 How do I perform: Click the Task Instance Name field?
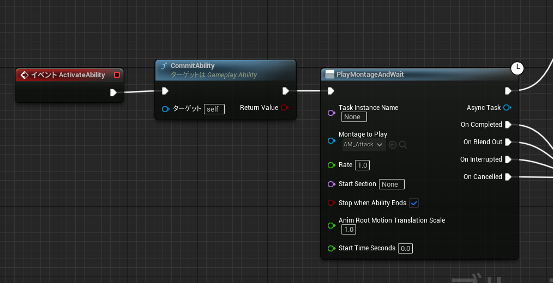click(x=354, y=117)
